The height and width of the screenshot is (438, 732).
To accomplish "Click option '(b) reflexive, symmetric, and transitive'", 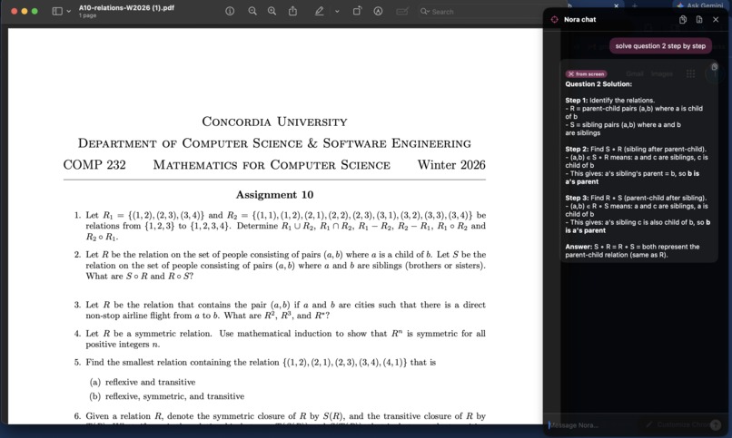I will click(x=167, y=396).
